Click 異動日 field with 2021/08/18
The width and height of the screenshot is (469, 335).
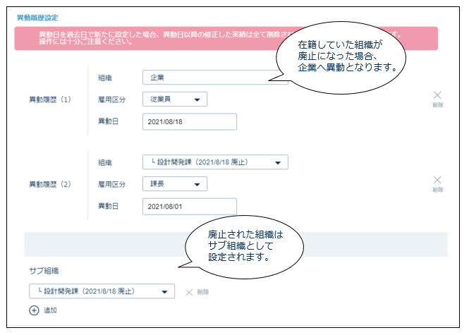click(x=190, y=121)
